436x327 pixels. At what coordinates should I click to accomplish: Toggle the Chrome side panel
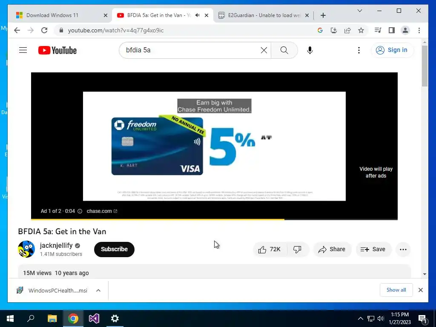tap(392, 30)
